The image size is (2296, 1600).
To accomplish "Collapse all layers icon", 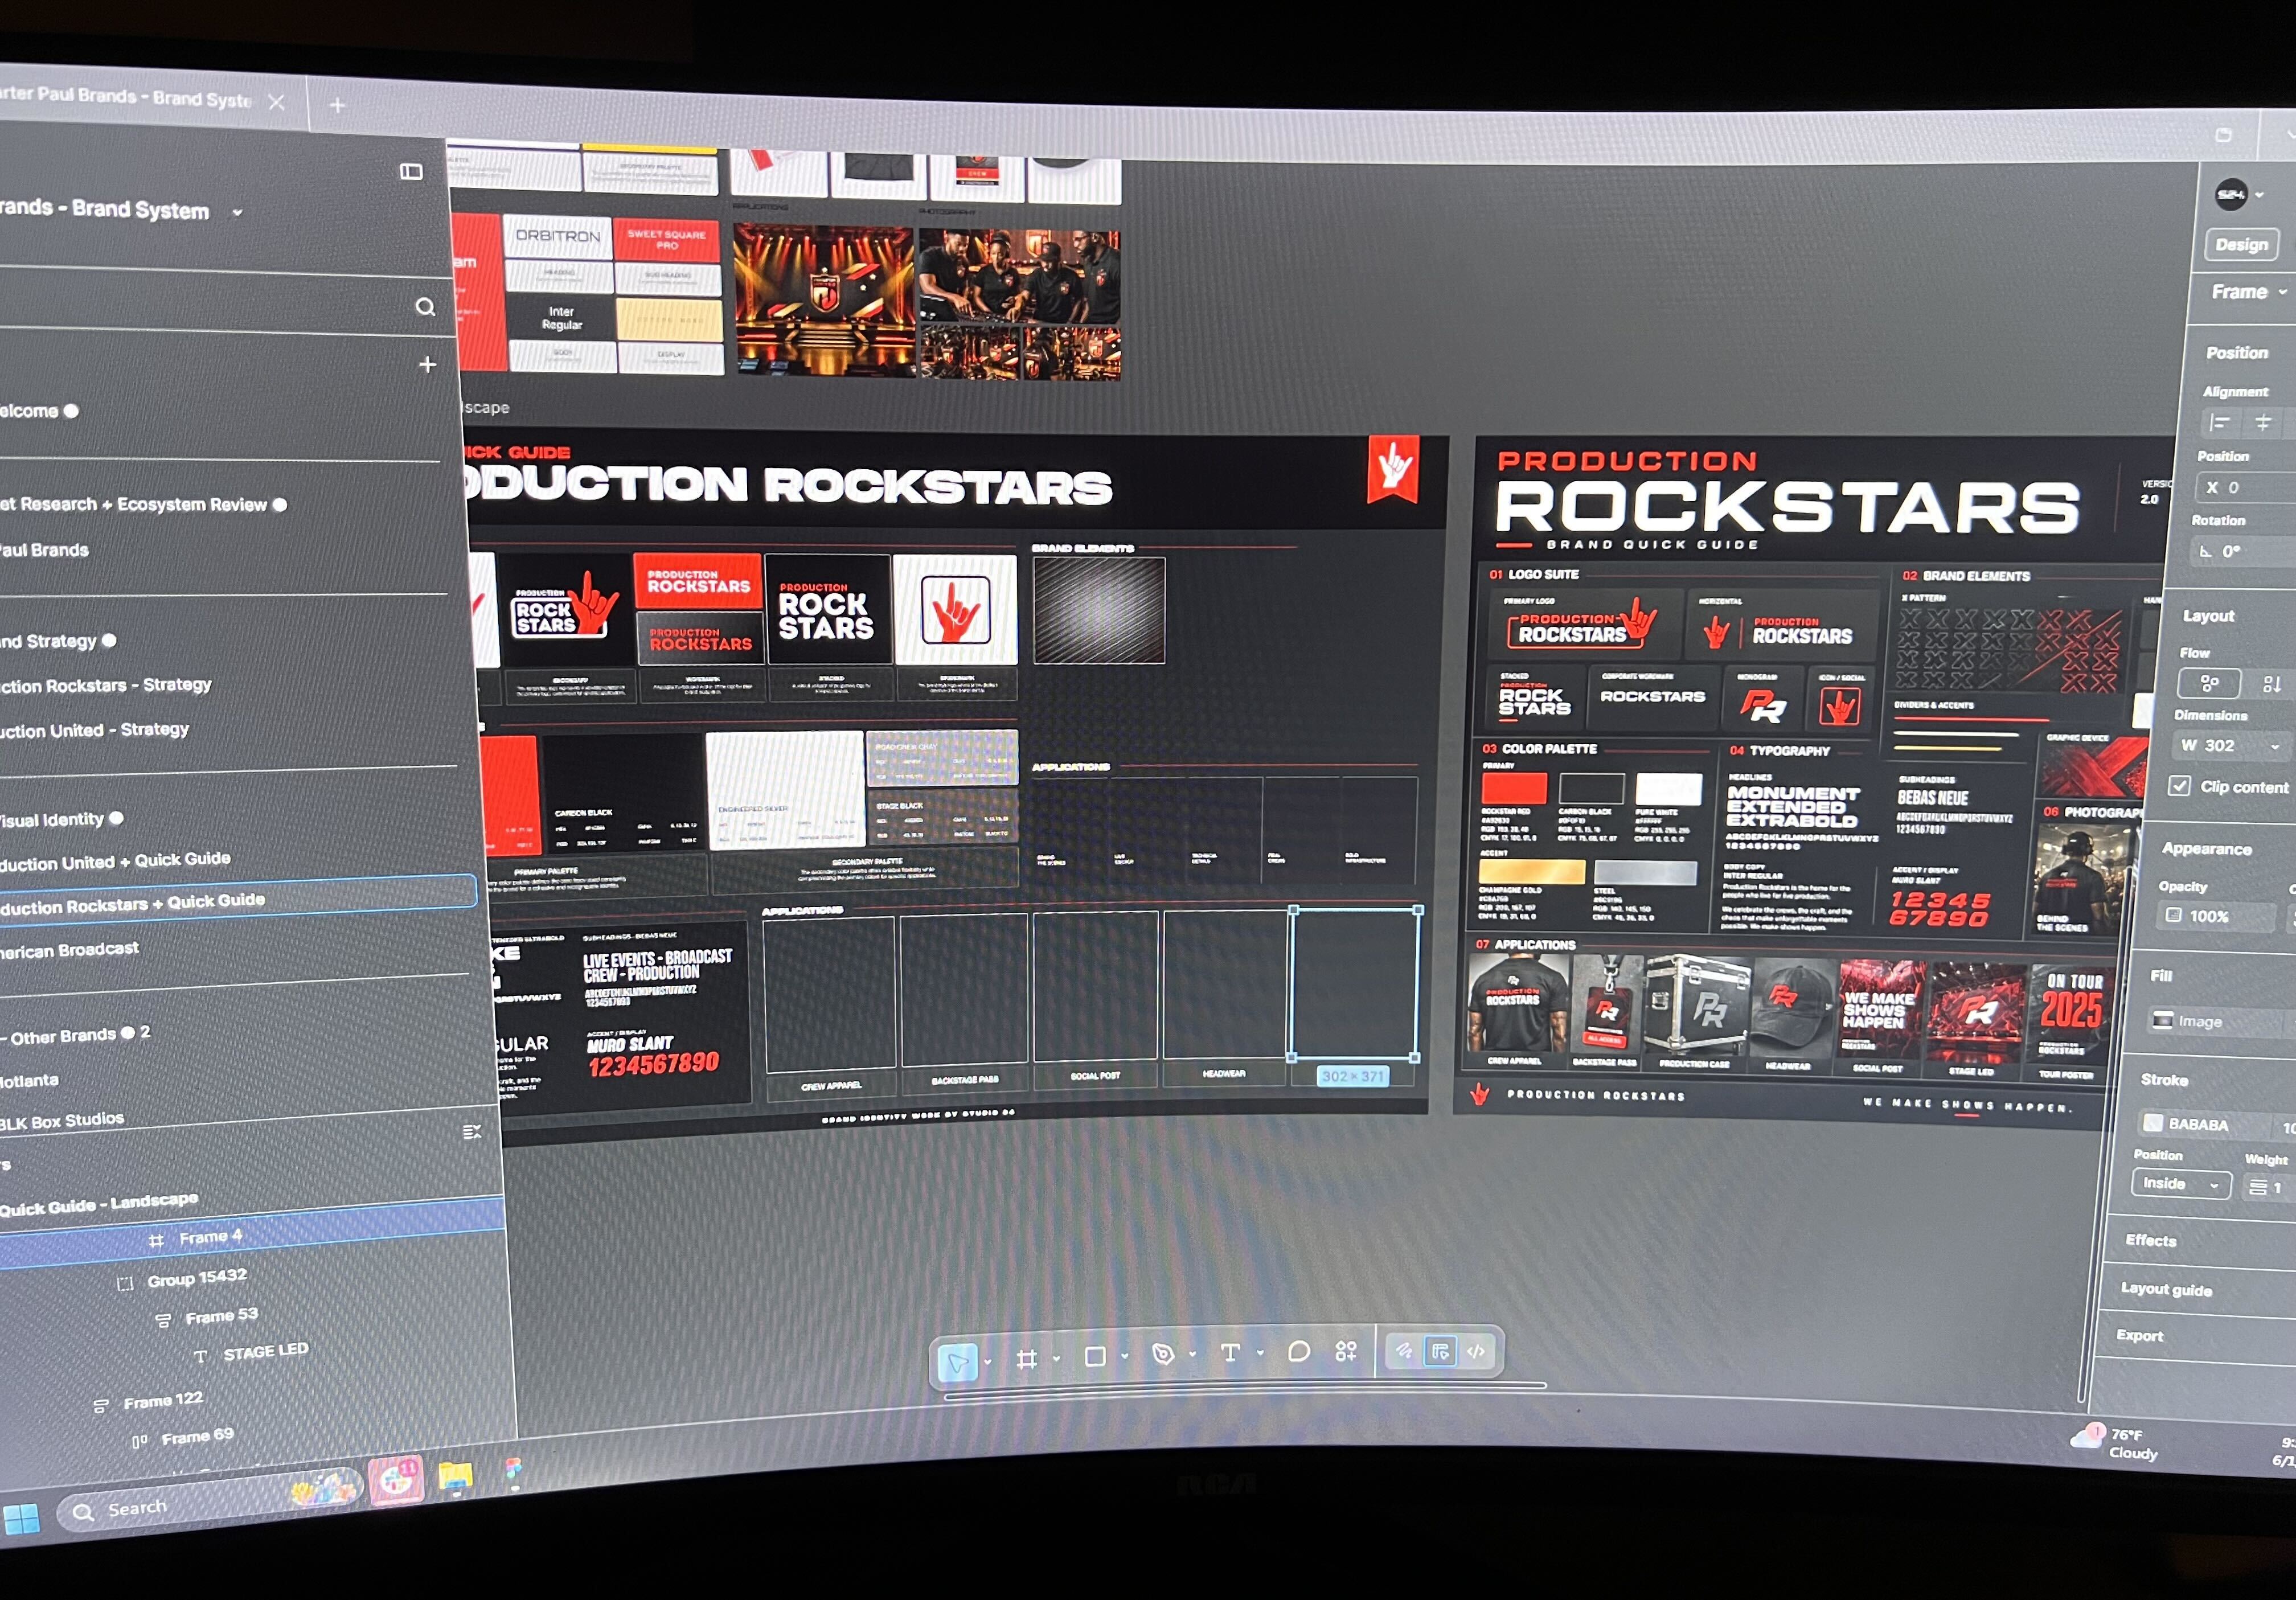I will (473, 1132).
